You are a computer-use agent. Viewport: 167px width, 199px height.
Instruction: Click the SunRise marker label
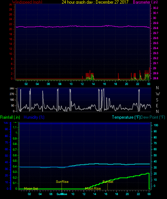62,182
